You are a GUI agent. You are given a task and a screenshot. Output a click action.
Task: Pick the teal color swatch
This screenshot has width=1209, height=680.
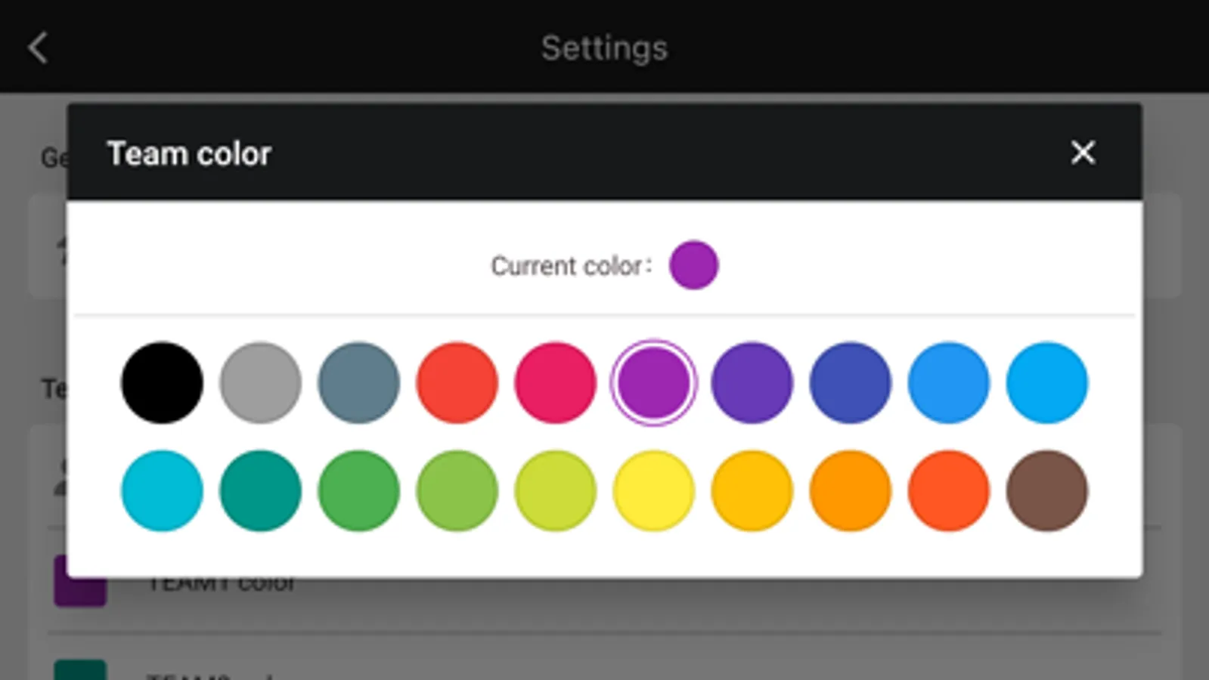click(260, 491)
